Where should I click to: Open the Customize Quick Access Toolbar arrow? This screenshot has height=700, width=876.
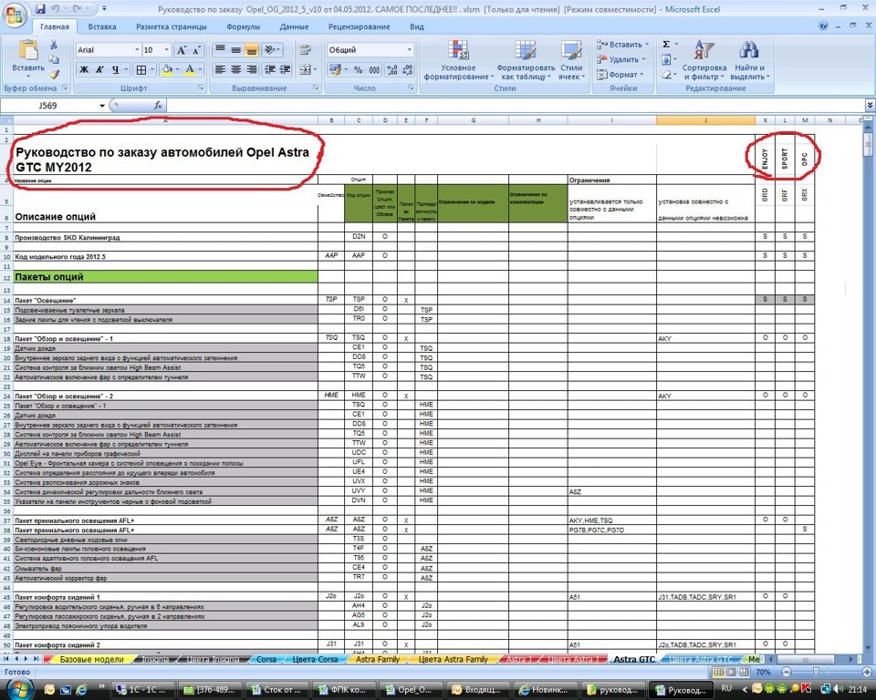coord(104,9)
